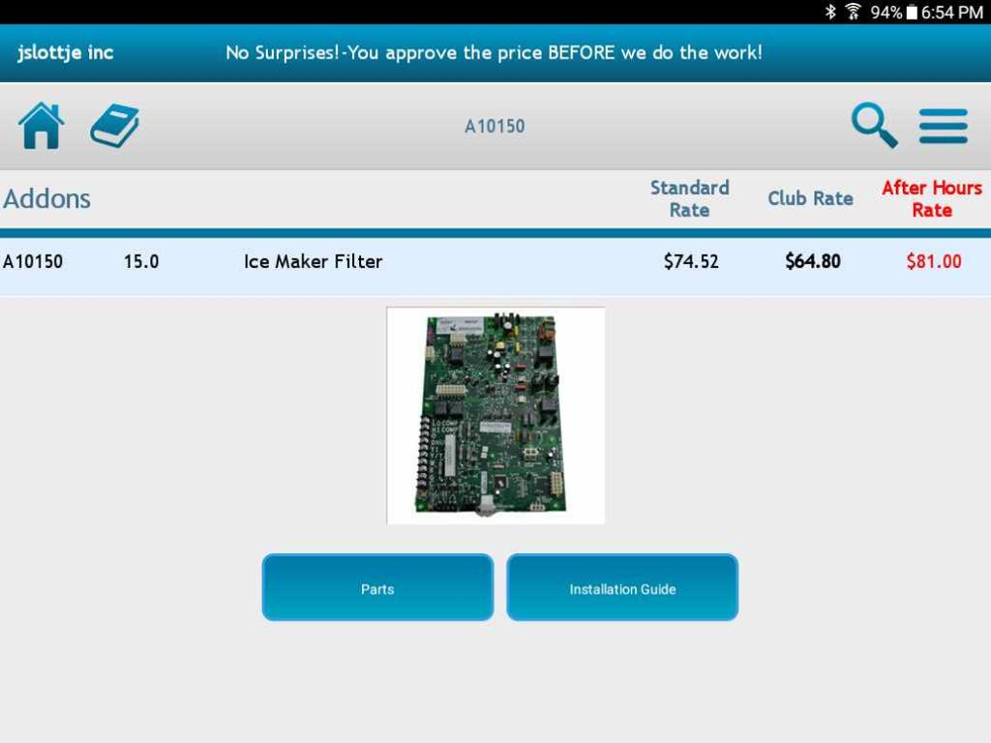Tap the Addons section heading
The image size is (991, 743).
pos(46,199)
